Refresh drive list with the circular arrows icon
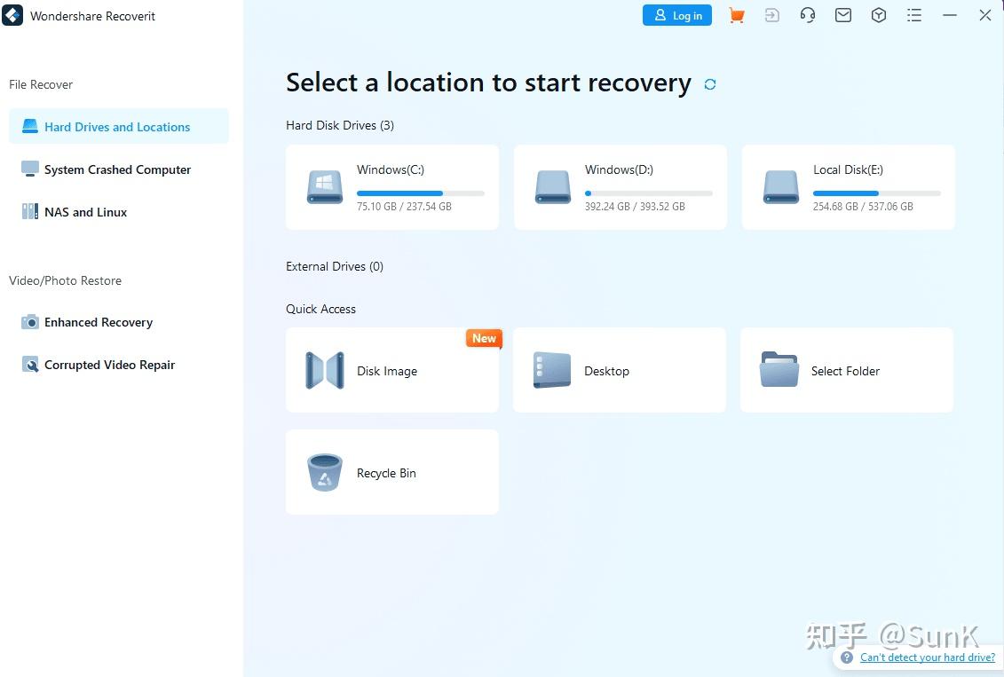Screen dimensions: 1004x677 coord(710,83)
